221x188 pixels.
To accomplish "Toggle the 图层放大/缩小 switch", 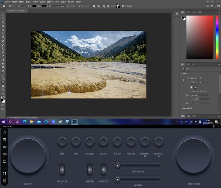I will click(62, 170).
